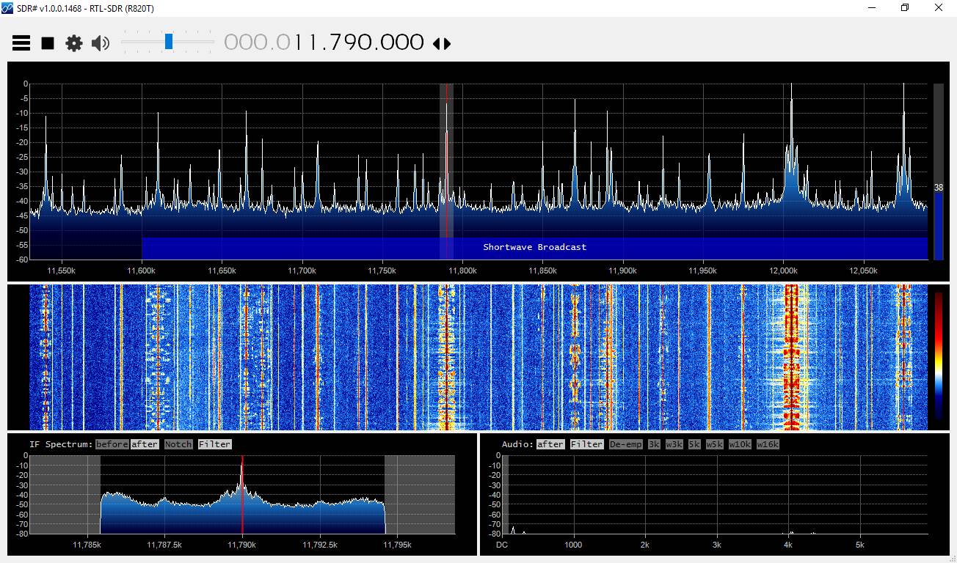Click the waterfall color gradient bar
957x563 pixels.
pos(938,356)
